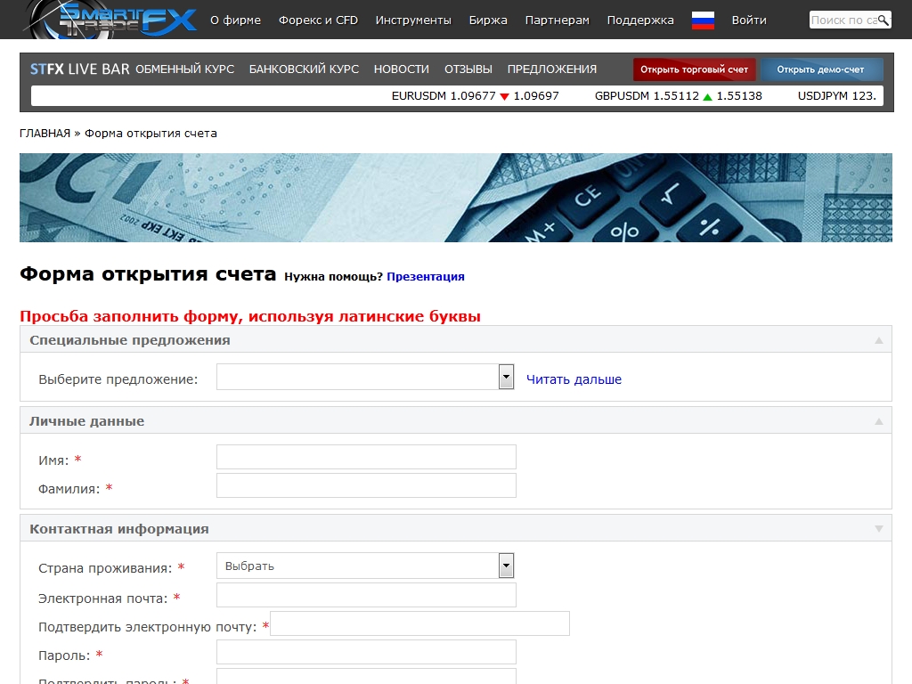The height and width of the screenshot is (684, 912).
Task: Open the Форекс и CFD menu
Action: click(x=318, y=20)
